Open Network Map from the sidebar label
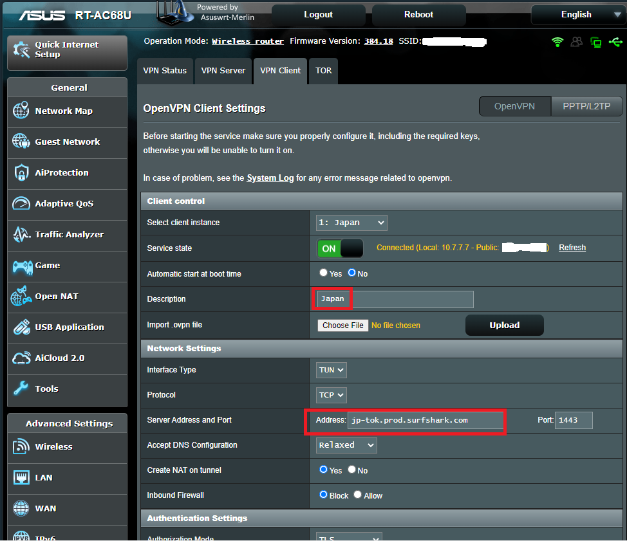 click(64, 111)
